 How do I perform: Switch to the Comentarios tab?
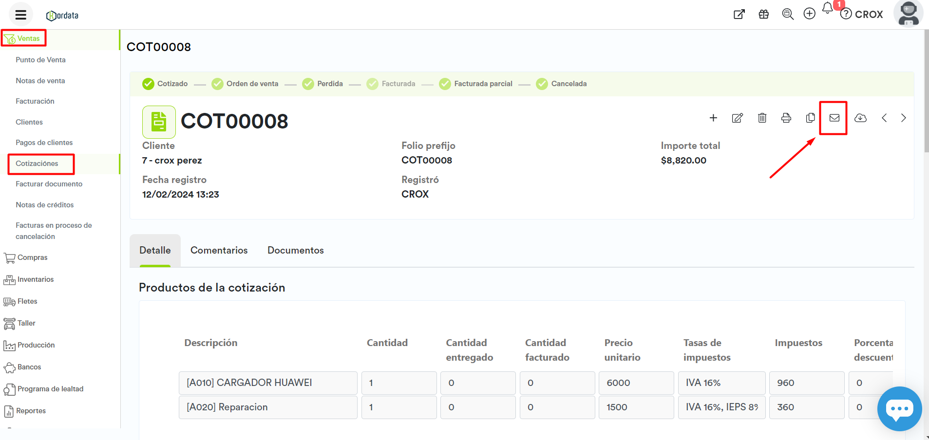point(219,250)
